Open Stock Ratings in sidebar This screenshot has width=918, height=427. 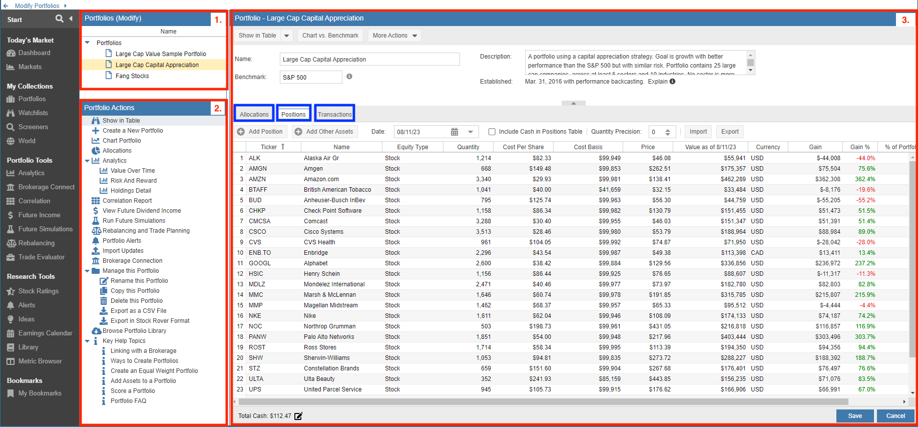[x=39, y=291]
